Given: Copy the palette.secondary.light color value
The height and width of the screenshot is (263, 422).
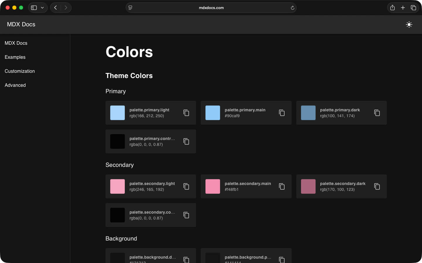Looking at the screenshot, I should [x=186, y=186].
